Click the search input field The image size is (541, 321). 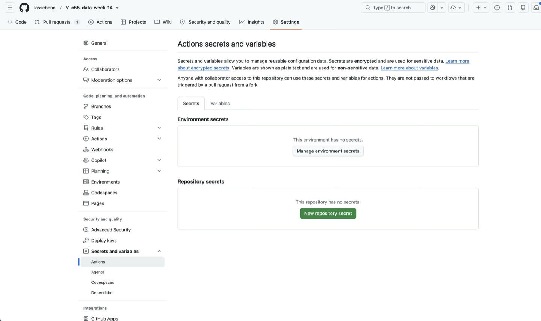pos(393,8)
